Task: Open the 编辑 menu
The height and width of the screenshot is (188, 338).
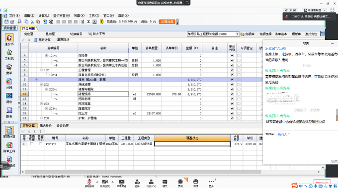Action: pyautogui.click(x=29, y=16)
